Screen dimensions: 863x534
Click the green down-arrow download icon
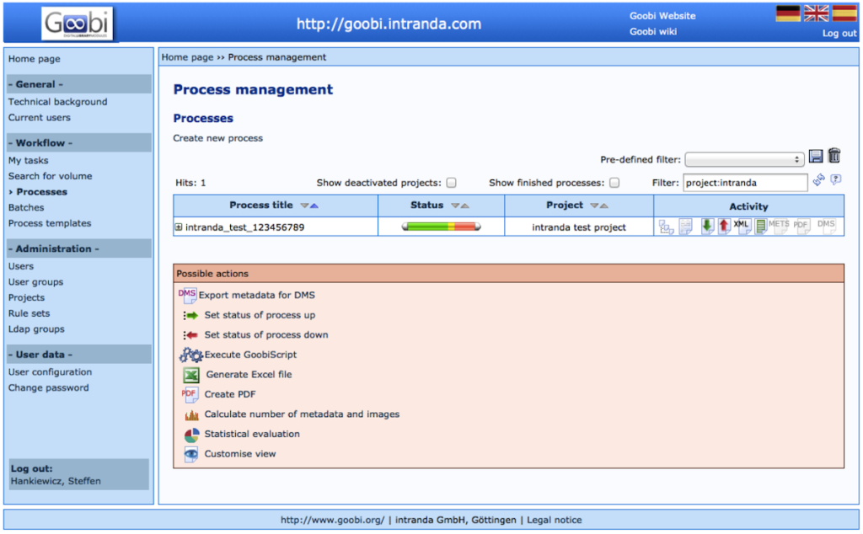point(707,226)
